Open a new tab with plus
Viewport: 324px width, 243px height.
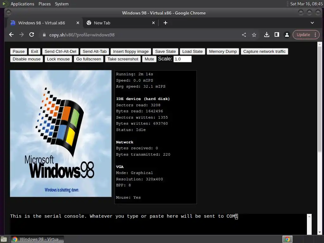(165, 23)
